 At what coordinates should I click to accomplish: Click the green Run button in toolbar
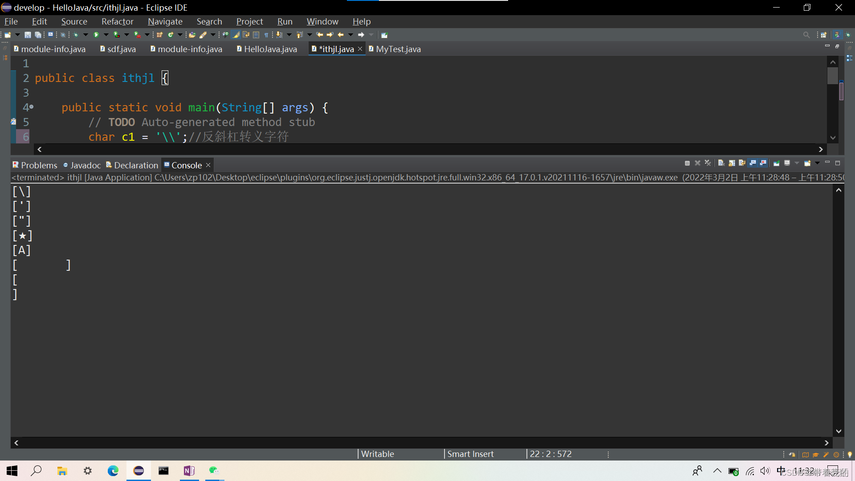(x=96, y=35)
